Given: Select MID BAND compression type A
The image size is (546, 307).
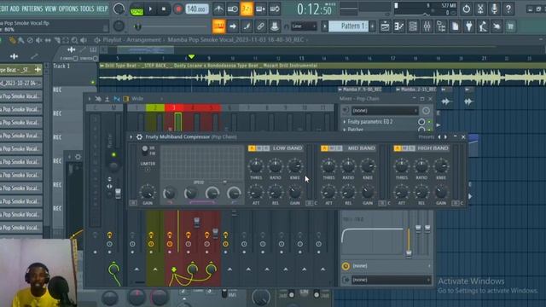Looking at the screenshot, I should [x=324, y=148].
